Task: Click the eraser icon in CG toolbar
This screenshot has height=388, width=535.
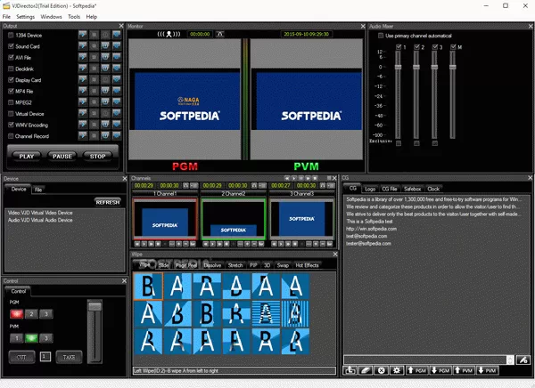Action: pyautogui.click(x=366, y=369)
